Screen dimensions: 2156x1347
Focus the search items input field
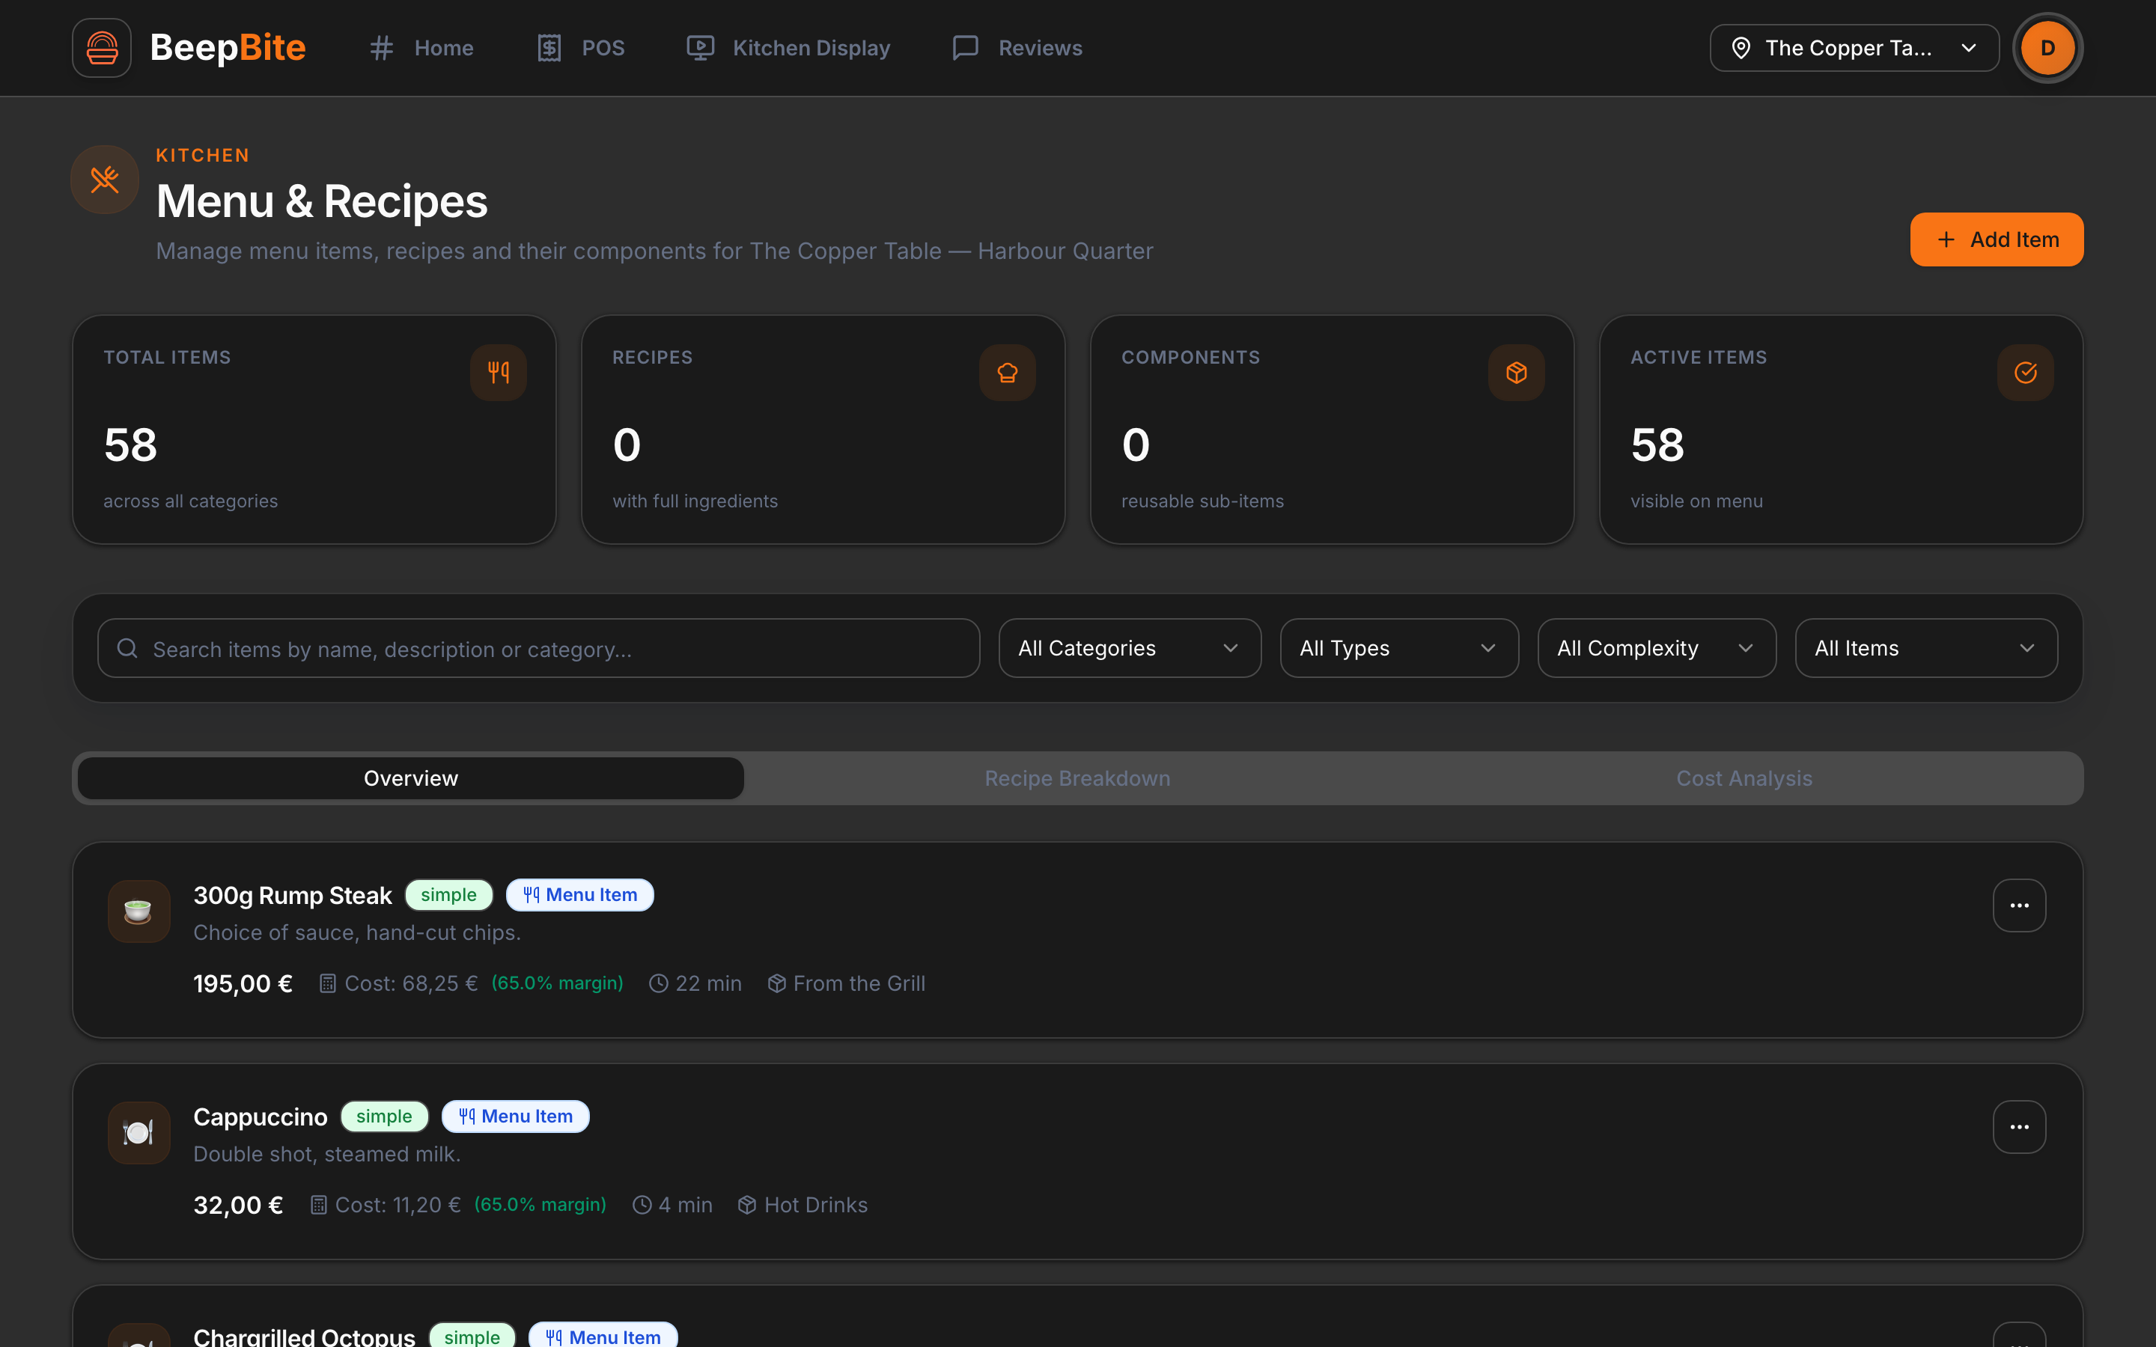(x=538, y=649)
